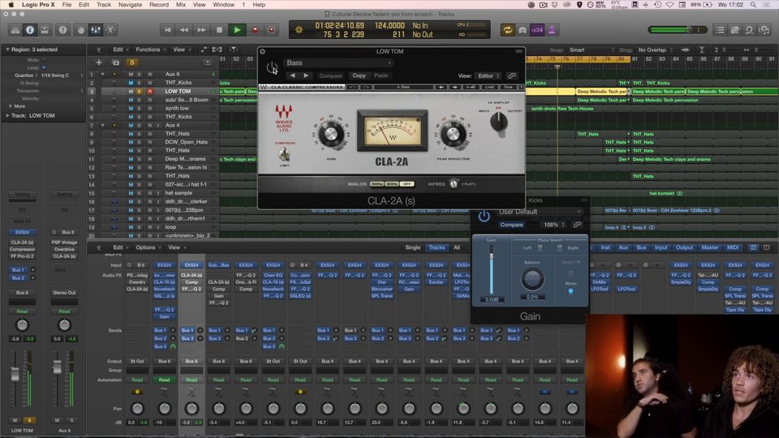Toggle Solo on the LOW TOM track
Screen dimensions: 779x438
click(x=139, y=92)
